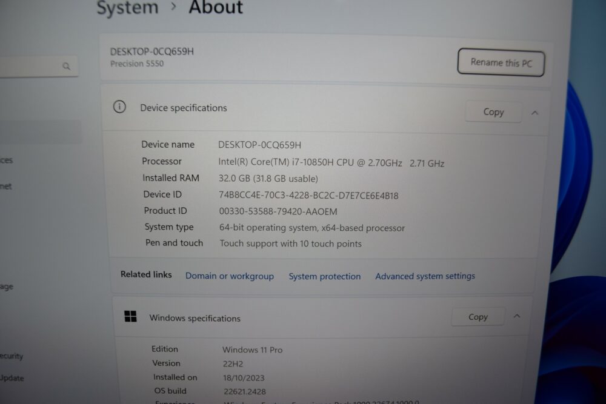Click the Edition value Windows 11 Pro

point(252,350)
